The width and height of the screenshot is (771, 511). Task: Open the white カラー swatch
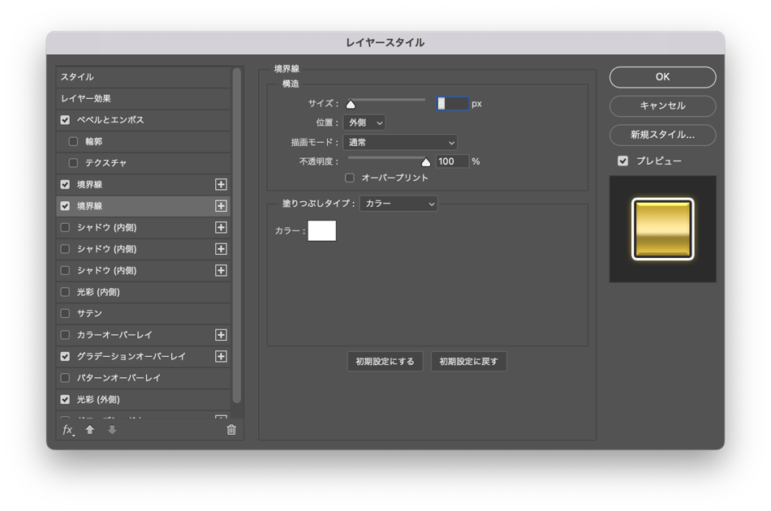321,231
